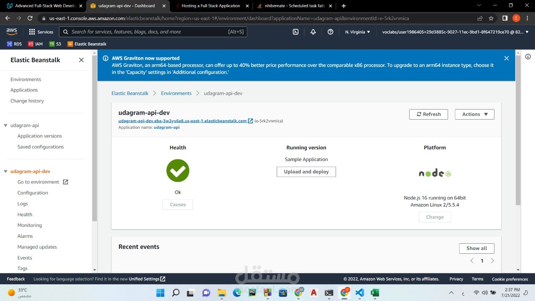This screenshot has height=301, width=535.
Task: Open the AWS home logo
Action: (11, 32)
